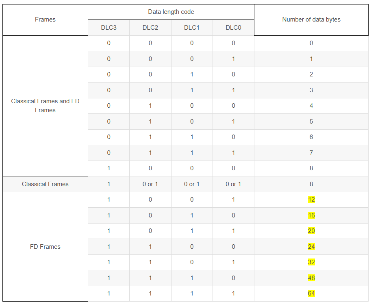
Task: Click the DLC3 column header
Action: tap(109, 28)
